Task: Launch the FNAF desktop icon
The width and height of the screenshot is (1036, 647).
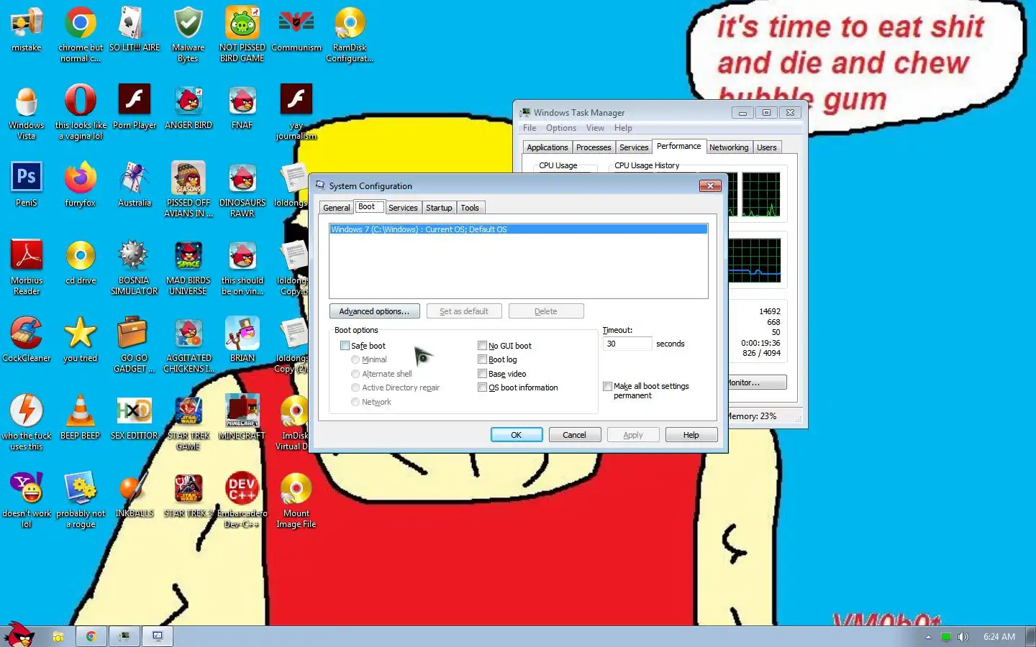Action: point(242,108)
